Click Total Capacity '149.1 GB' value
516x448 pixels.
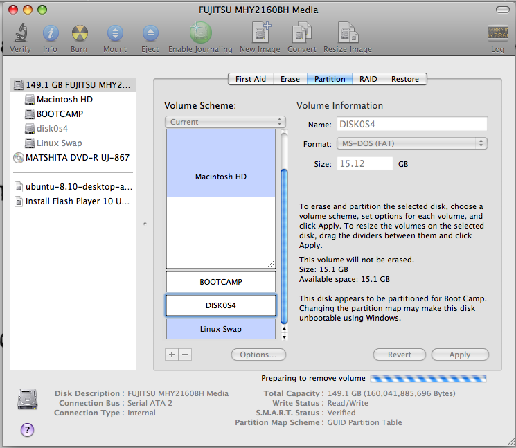point(391,393)
